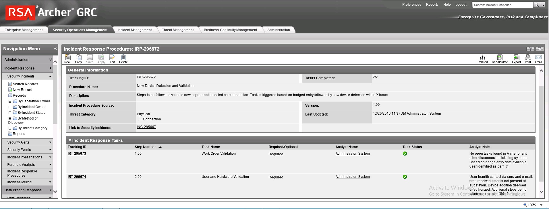Switch to Business Continuity Management tab
Image resolution: width=549 pixels, height=209 pixels.
[x=231, y=30]
